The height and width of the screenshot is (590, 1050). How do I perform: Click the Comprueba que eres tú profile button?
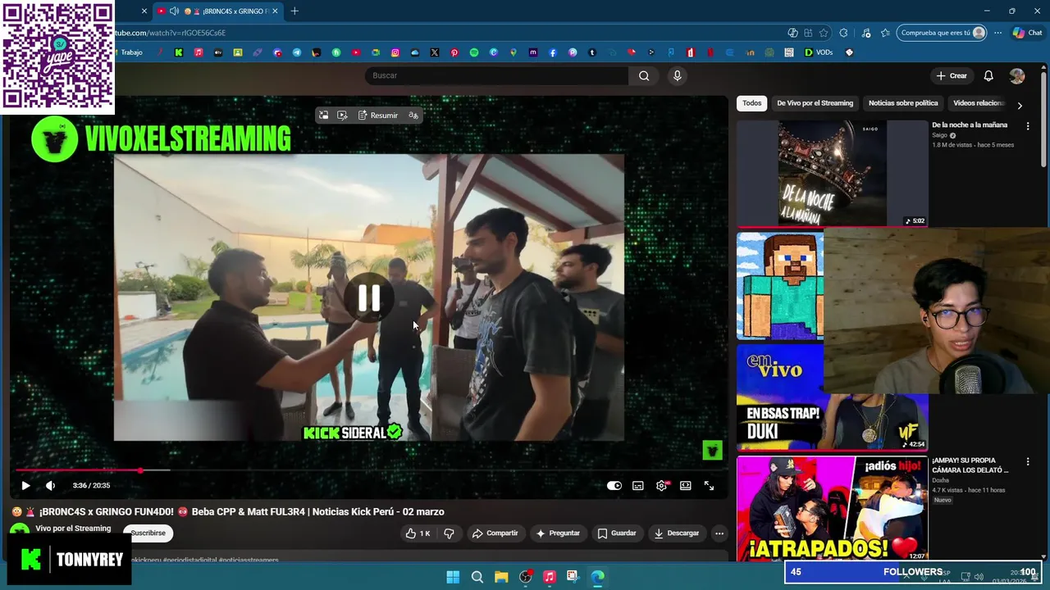(x=943, y=33)
